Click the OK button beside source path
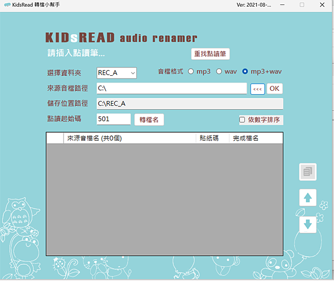This screenshot has height=281, width=334. pyautogui.click(x=274, y=89)
